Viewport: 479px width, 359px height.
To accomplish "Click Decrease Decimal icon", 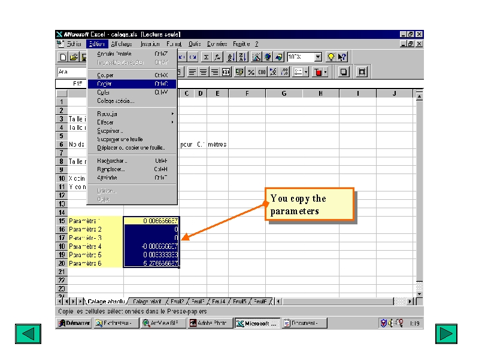I will (285, 72).
